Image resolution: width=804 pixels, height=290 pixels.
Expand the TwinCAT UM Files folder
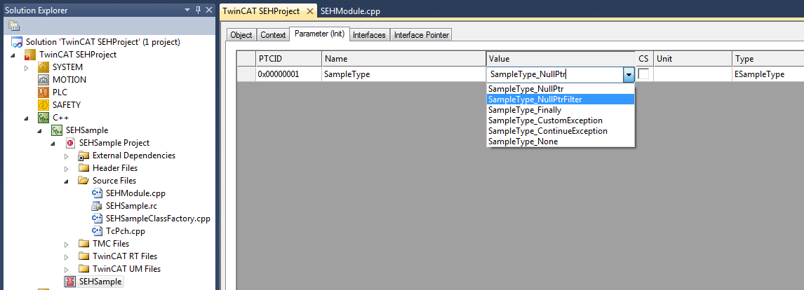pos(66,269)
